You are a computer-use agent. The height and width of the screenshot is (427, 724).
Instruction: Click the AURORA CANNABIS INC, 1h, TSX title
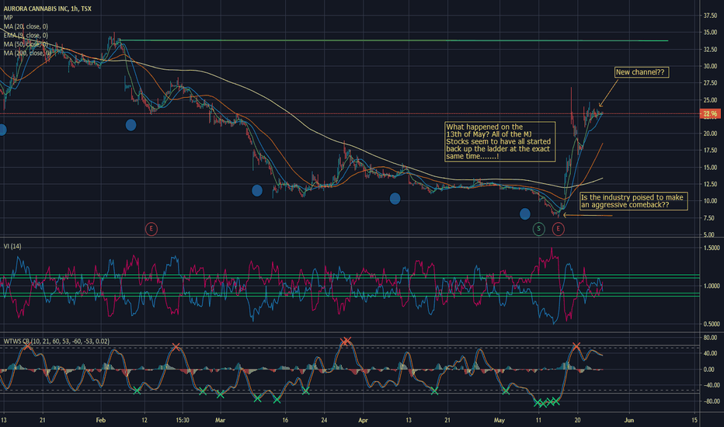pos(47,9)
